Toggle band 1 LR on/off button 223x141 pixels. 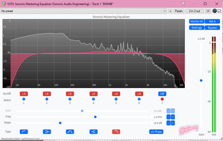(24, 94)
